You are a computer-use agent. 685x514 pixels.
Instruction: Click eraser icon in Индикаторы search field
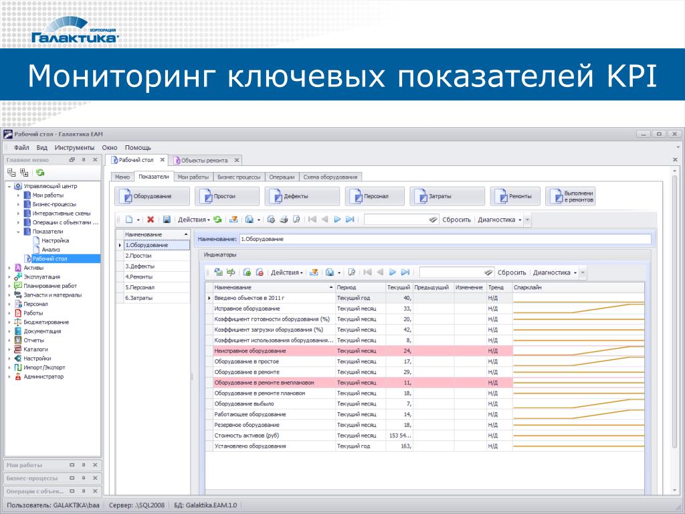point(488,272)
